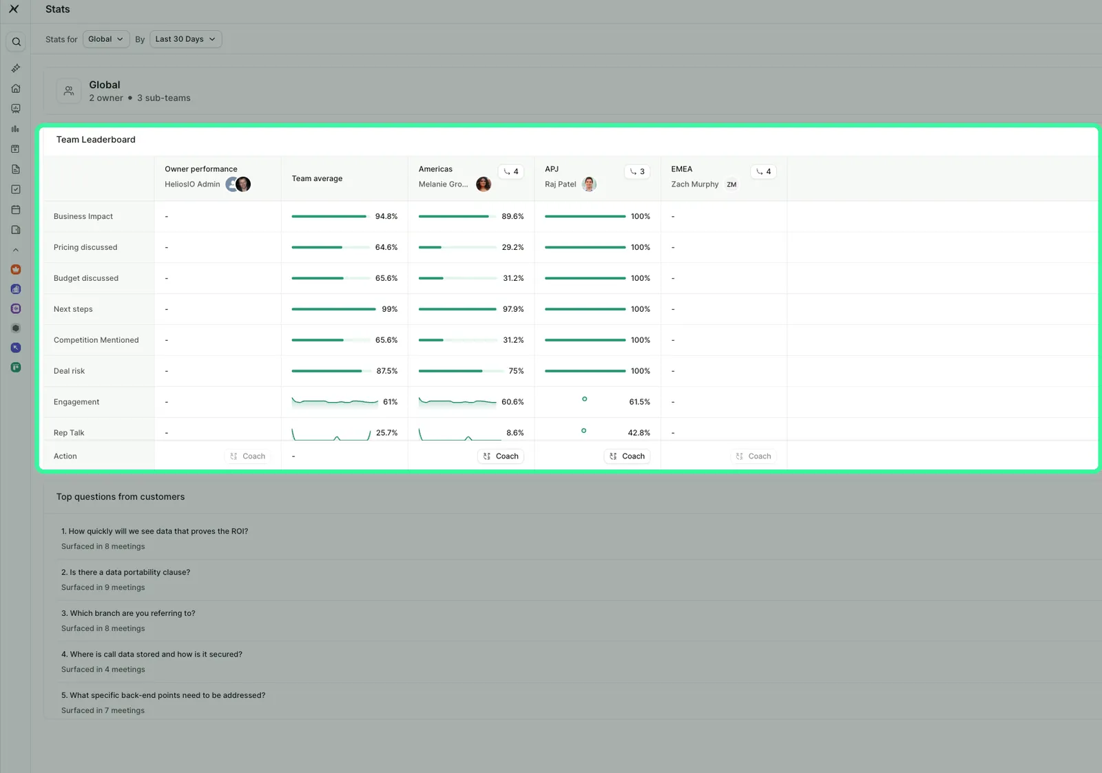Click '3 sub-teams' under Global
Image resolution: width=1102 pixels, height=773 pixels.
pos(164,98)
